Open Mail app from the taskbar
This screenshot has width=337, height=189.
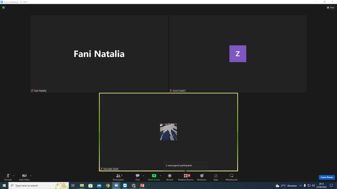tap(99, 185)
